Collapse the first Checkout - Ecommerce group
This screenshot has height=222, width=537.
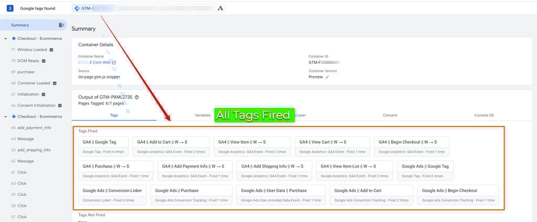click(6, 39)
